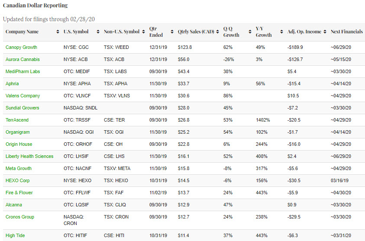Click the HEXO Corp link
Viewport: 365px width, 241px height.
coord(17,180)
